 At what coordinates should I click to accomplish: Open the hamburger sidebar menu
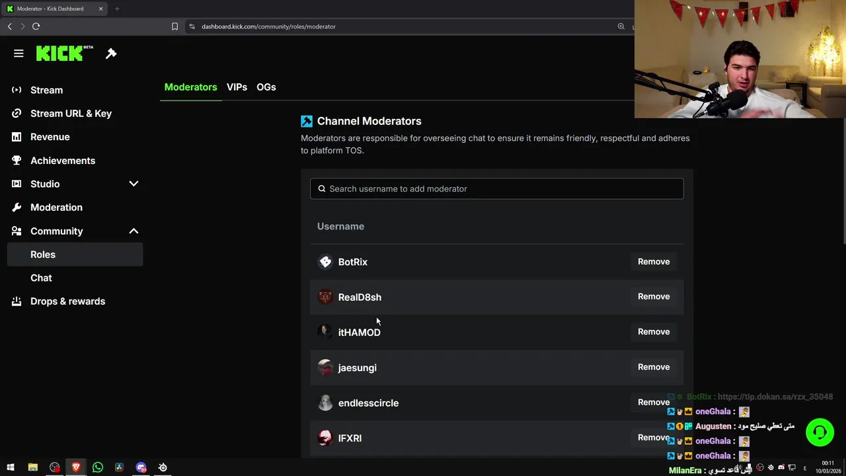(19, 54)
